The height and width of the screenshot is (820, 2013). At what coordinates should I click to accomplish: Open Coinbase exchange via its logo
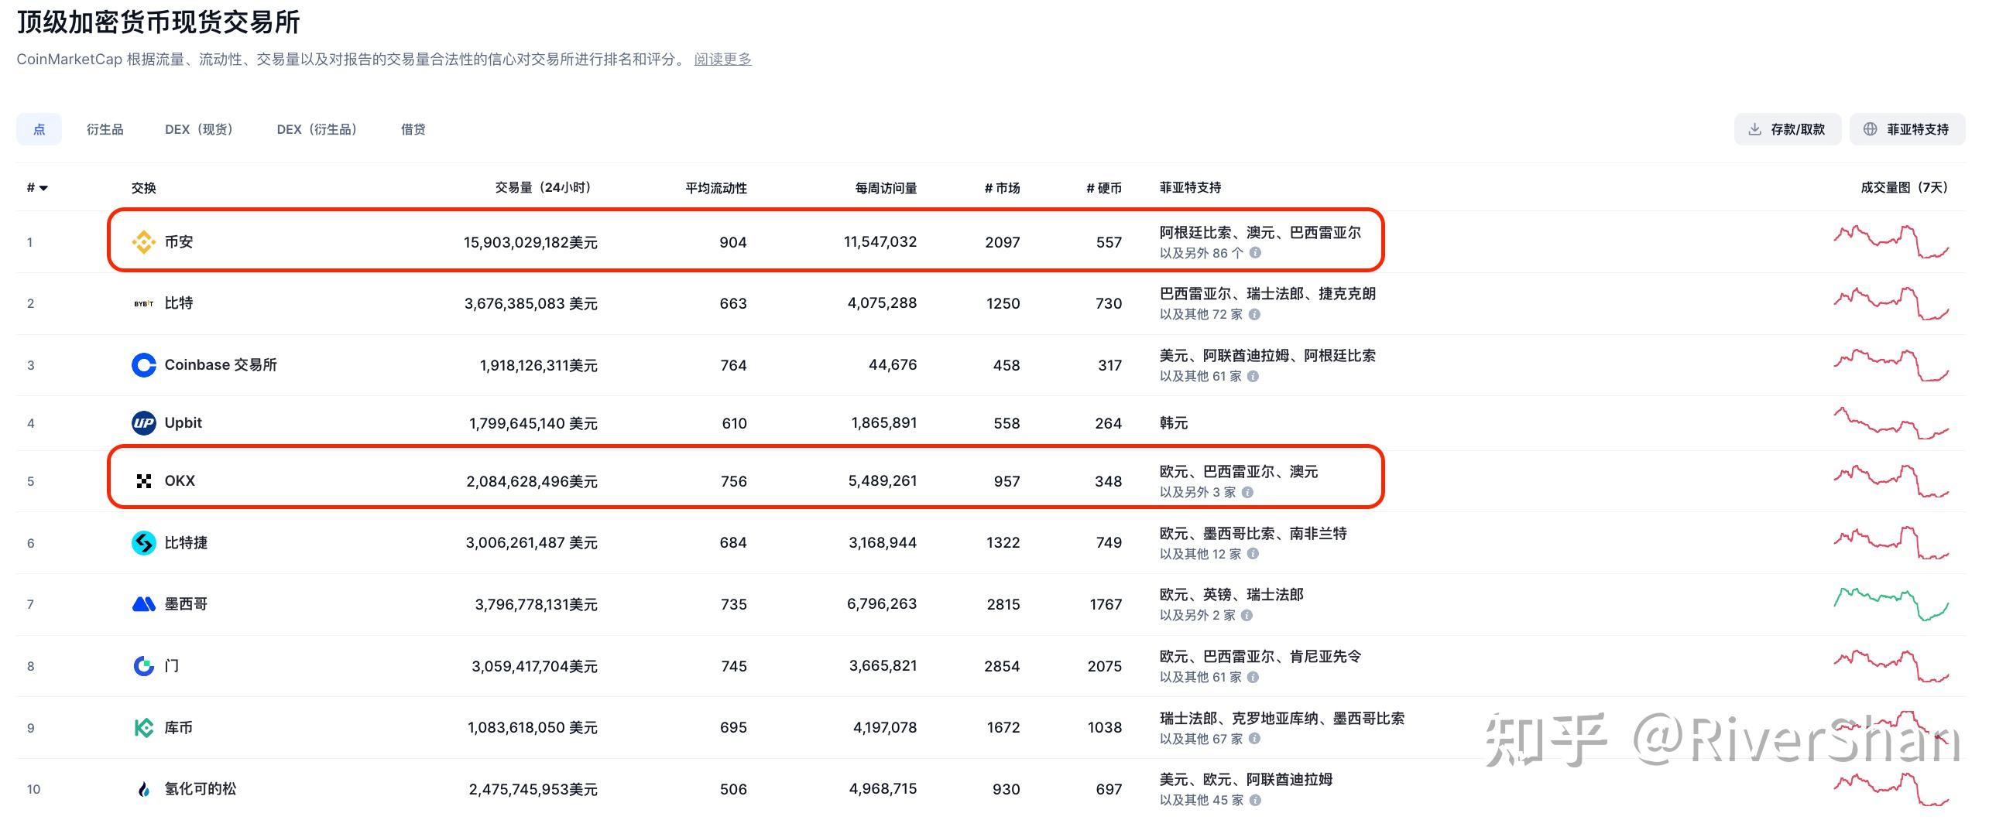[143, 364]
